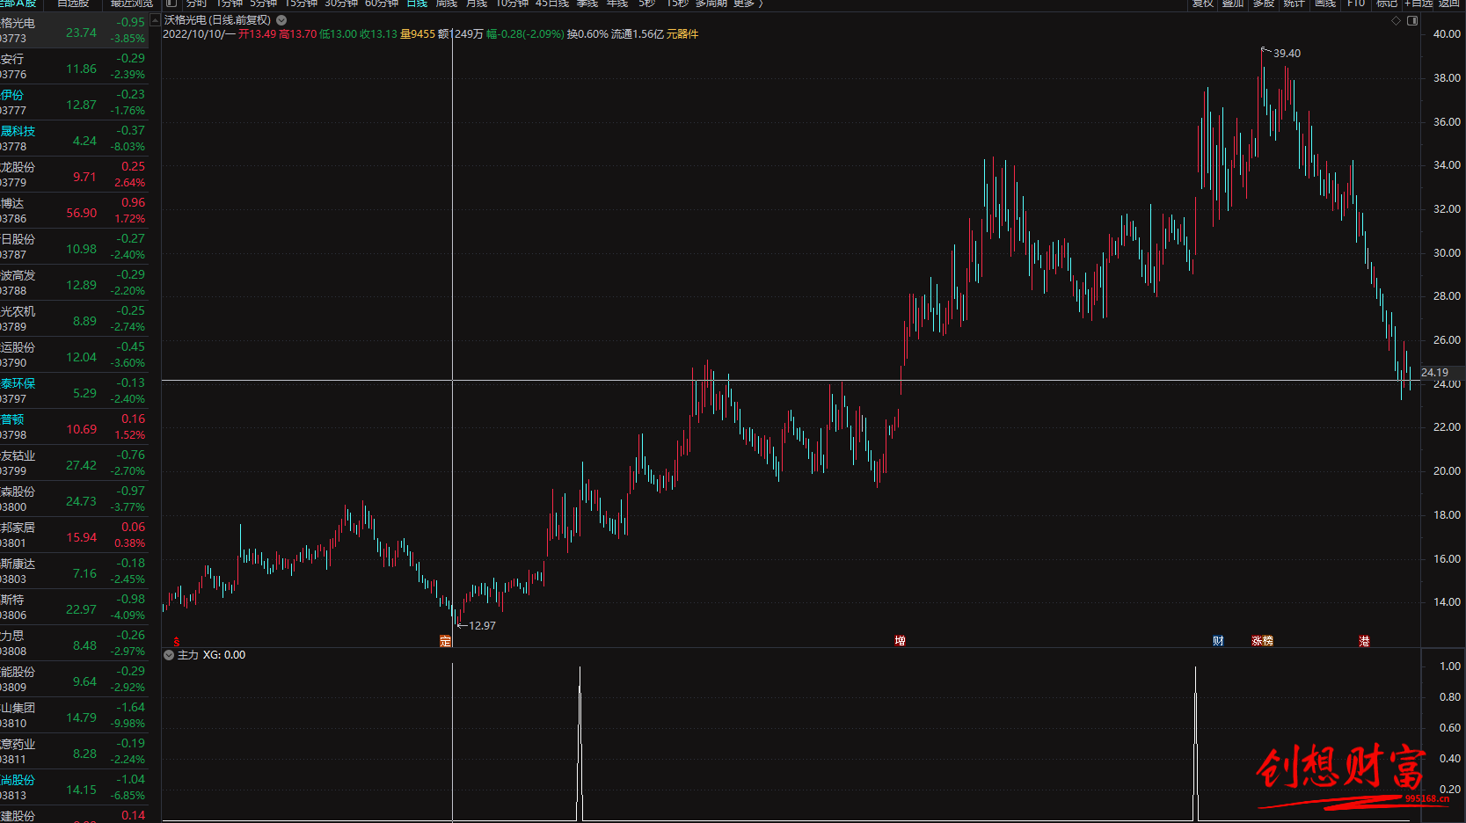
Task: Switch to the 15分钟 chart period
Action: [301, 4]
